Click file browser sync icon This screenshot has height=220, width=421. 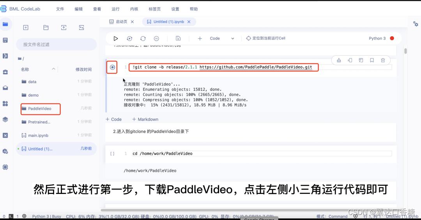tap(81, 27)
